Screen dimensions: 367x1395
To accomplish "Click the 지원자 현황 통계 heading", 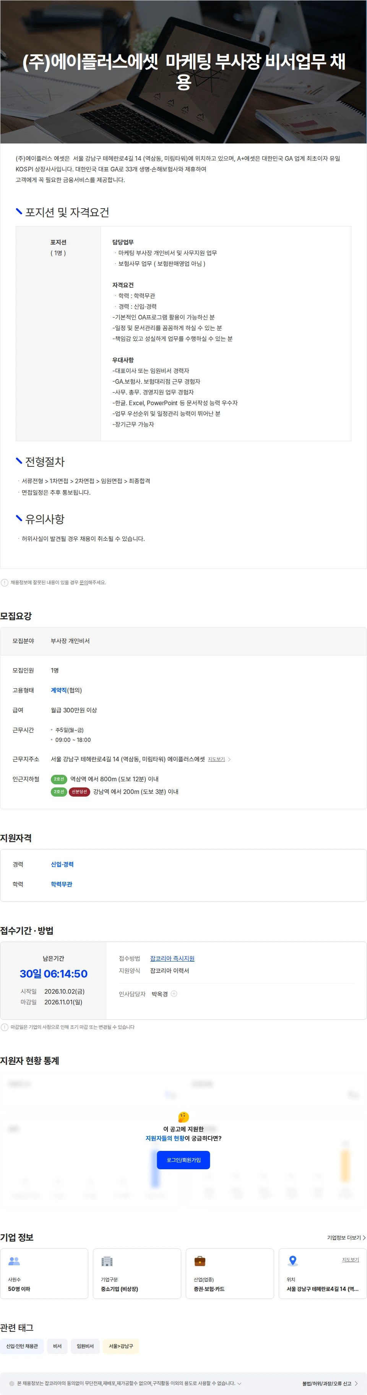I will [x=30, y=1061].
